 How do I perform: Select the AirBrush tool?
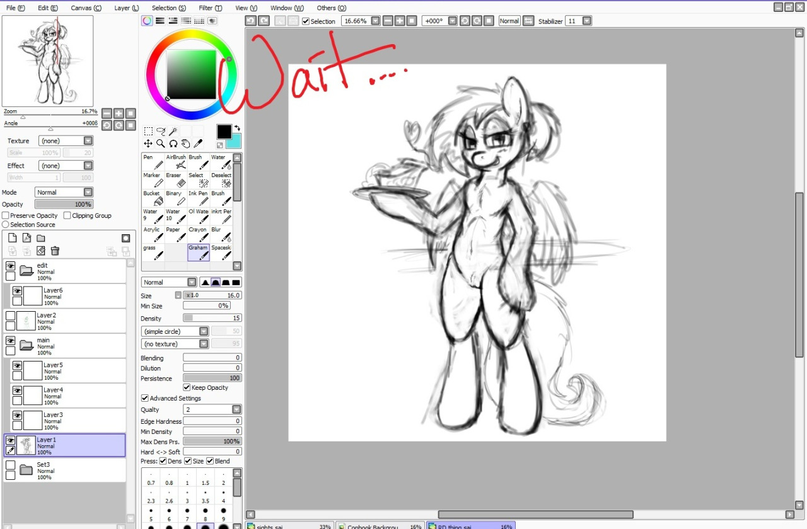pyautogui.click(x=175, y=162)
